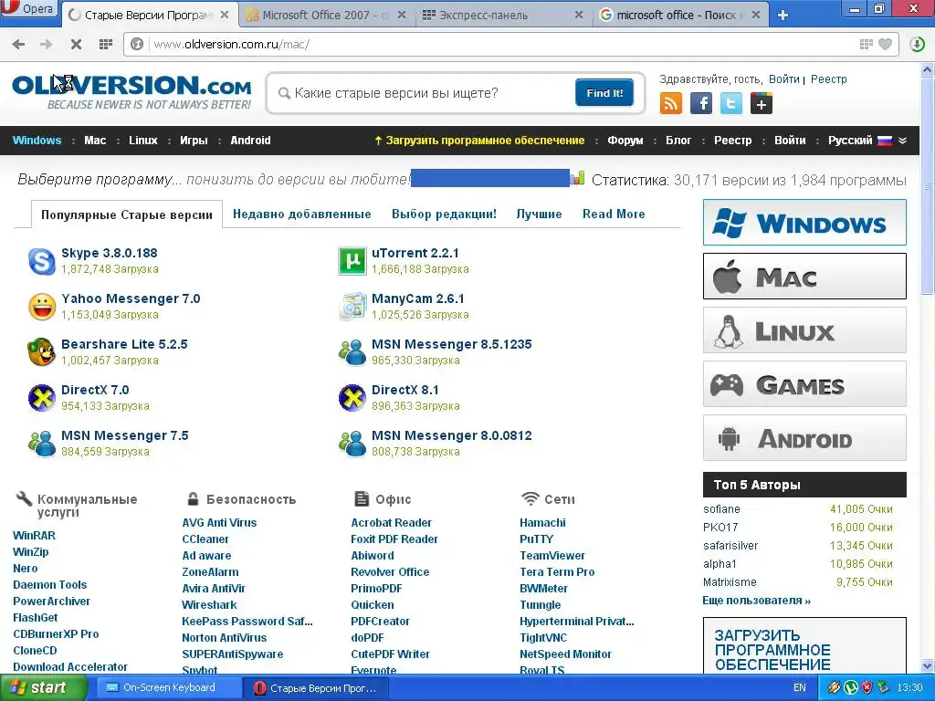Click the Find It! button
Viewport: 935px width, 701px height.
(604, 93)
